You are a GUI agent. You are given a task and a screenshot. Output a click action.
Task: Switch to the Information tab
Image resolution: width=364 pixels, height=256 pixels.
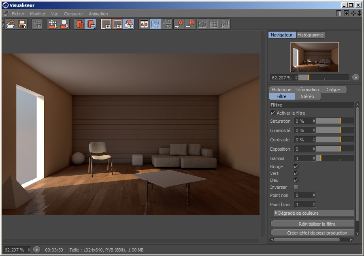[307, 90]
